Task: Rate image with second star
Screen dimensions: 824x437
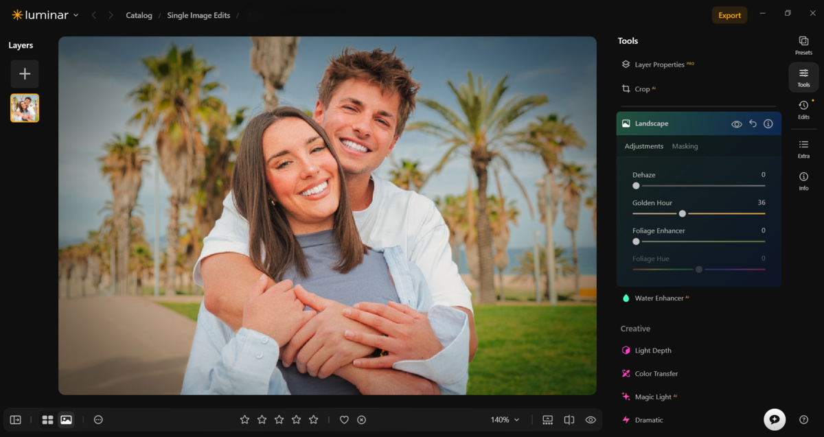Action: [x=262, y=420]
